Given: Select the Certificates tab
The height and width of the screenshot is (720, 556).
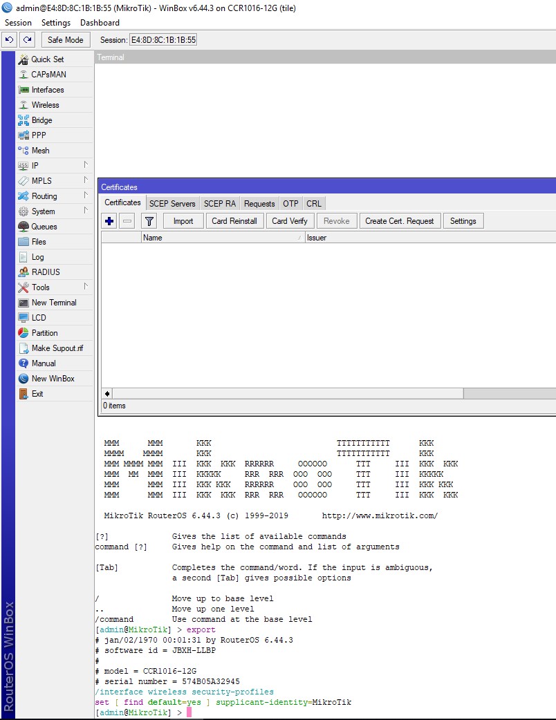Looking at the screenshot, I should tap(122, 202).
